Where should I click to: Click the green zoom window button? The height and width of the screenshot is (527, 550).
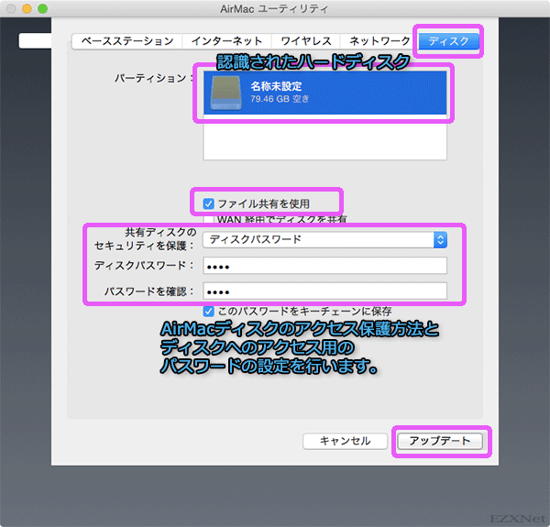pyautogui.click(x=42, y=8)
